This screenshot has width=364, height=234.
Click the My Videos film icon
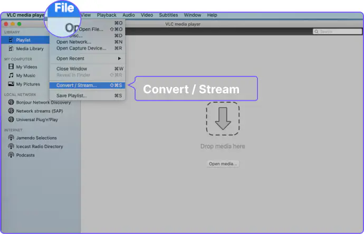coord(11,66)
